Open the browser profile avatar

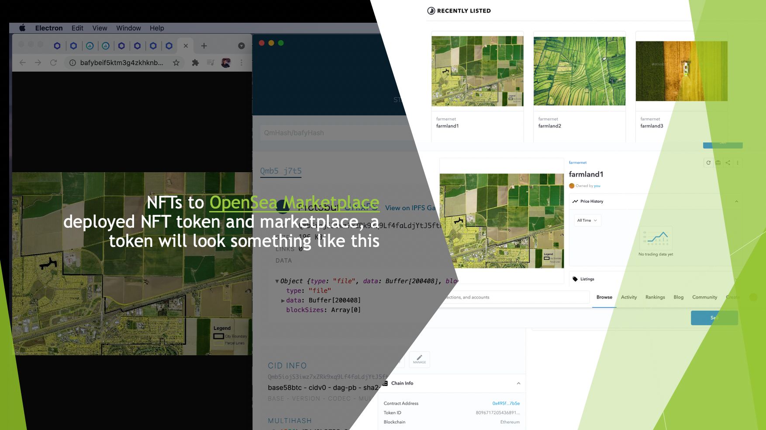[x=226, y=62]
